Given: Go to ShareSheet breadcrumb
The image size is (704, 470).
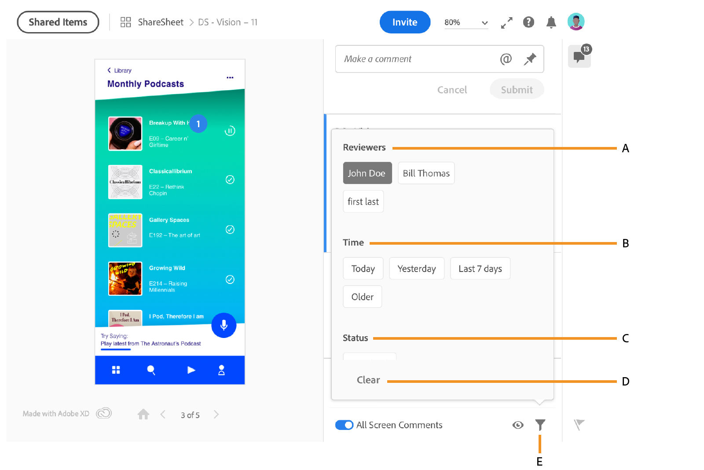Looking at the screenshot, I should [x=161, y=22].
